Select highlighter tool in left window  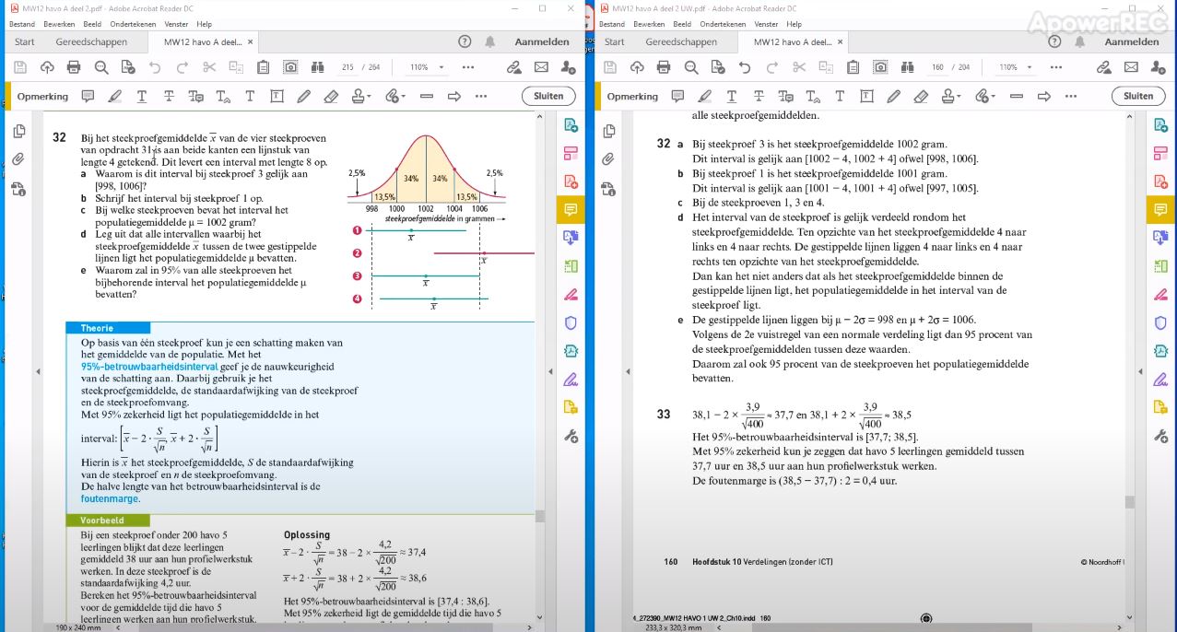[114, 96]
